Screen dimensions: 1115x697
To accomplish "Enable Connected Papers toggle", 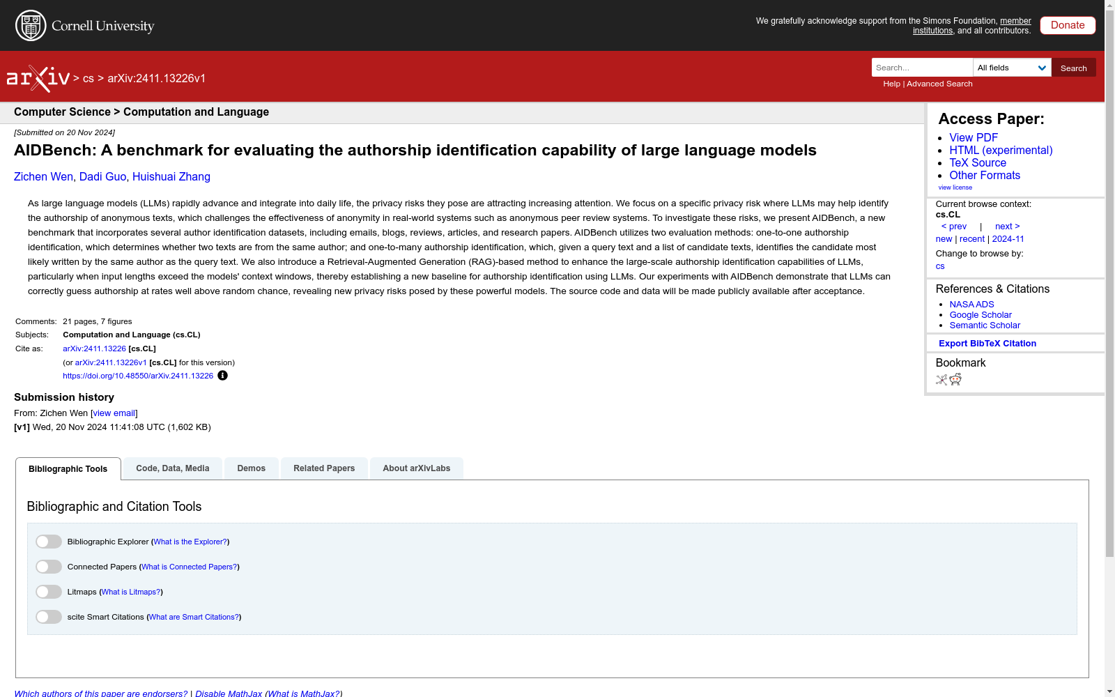I will click(49, 567).
